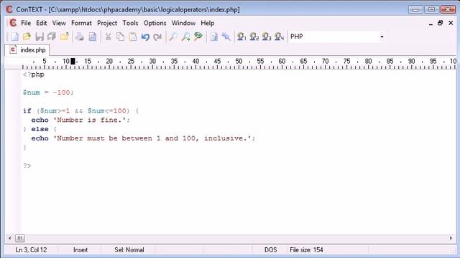
Task: Save the current file
Action: pos(40,37)
